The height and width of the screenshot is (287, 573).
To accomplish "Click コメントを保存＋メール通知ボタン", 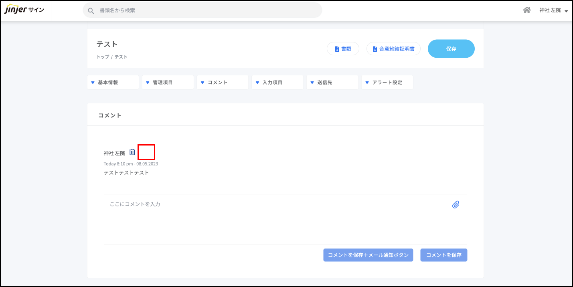I will (368, 255).
